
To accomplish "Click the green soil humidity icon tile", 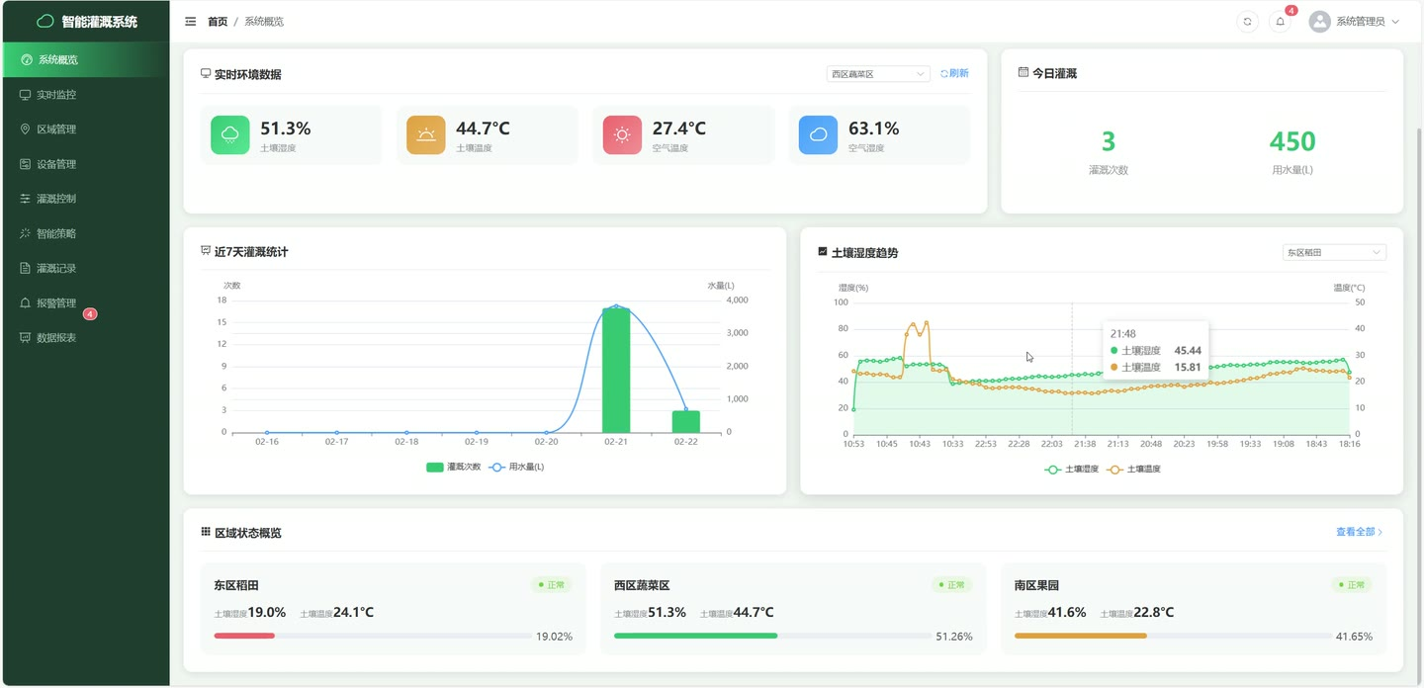I will [x=229, y=135].
